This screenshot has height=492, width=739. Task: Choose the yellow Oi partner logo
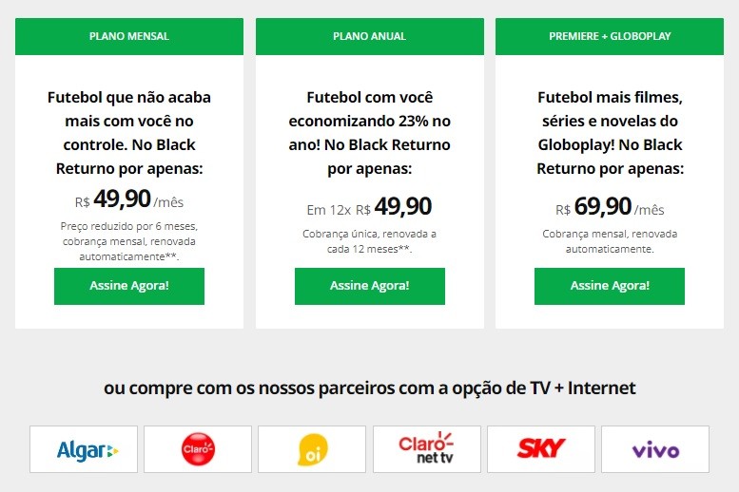click(x=312, y=449)
